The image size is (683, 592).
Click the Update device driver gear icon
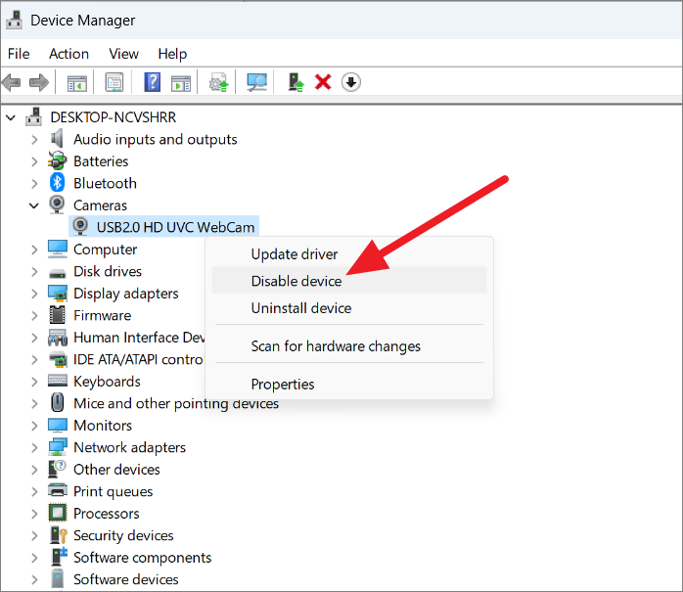(218, 82)
